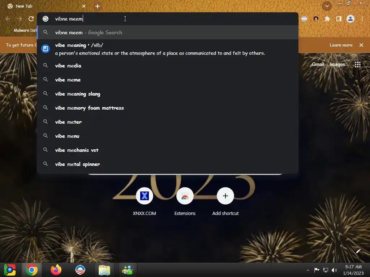This screenshot has height=277, width=370.
Task: Open the Chrome profile avatar menu
Action: (x=350, y=19)
